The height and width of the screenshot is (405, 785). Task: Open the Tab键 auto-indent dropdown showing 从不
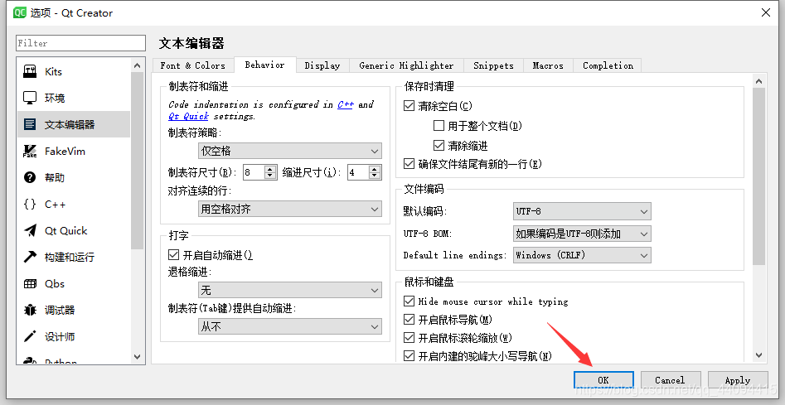pyautogui.click(x=290, y=326)
